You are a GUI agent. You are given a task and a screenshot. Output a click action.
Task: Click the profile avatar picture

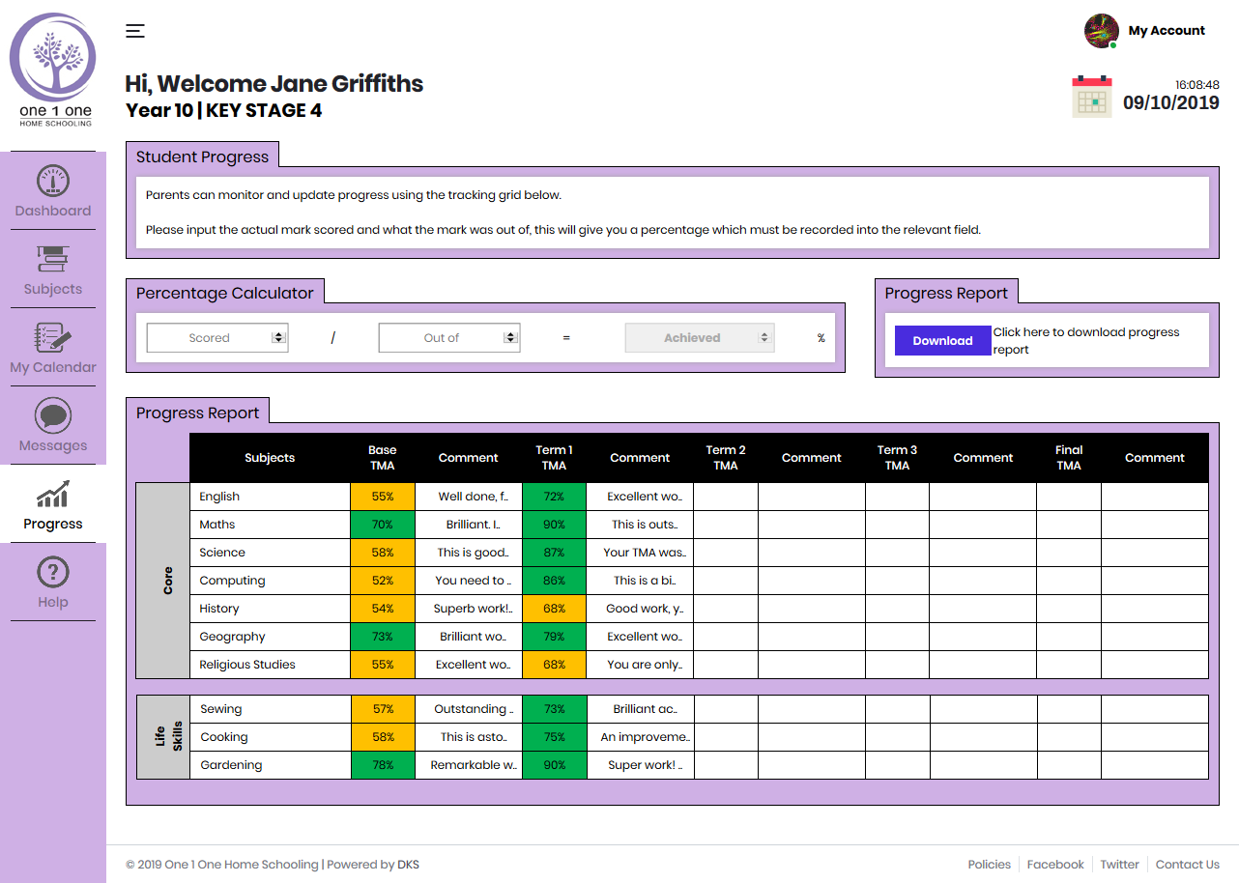(1101, 31)
